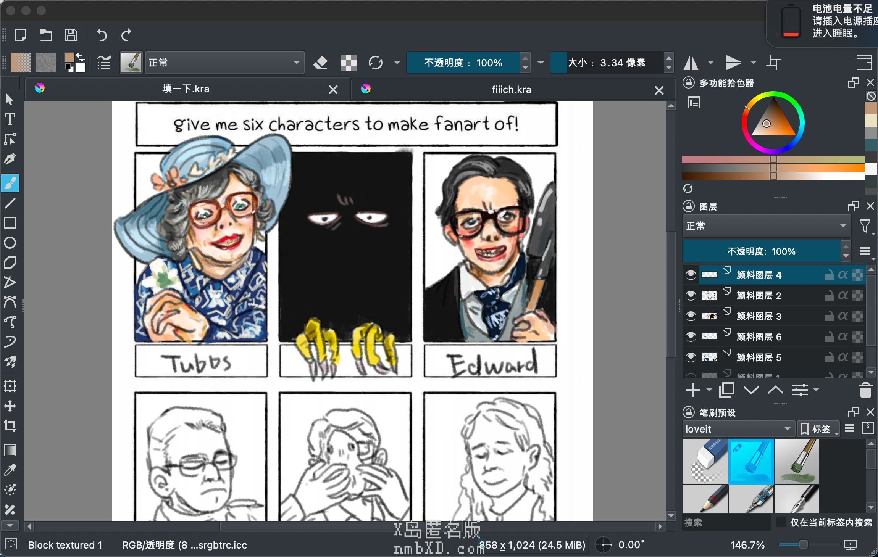Select the Ellipse tool

click(10, 243)
